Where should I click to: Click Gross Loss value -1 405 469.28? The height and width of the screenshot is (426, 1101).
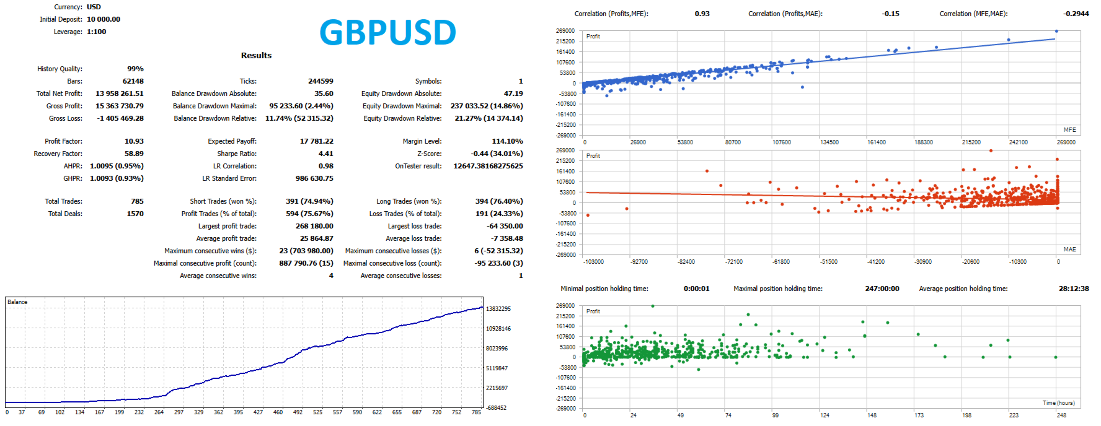tap(120, 118)
